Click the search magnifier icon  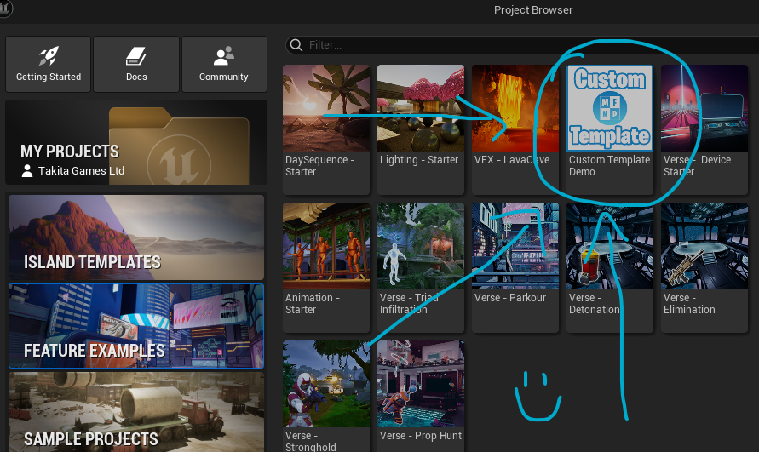pos(296,45)
